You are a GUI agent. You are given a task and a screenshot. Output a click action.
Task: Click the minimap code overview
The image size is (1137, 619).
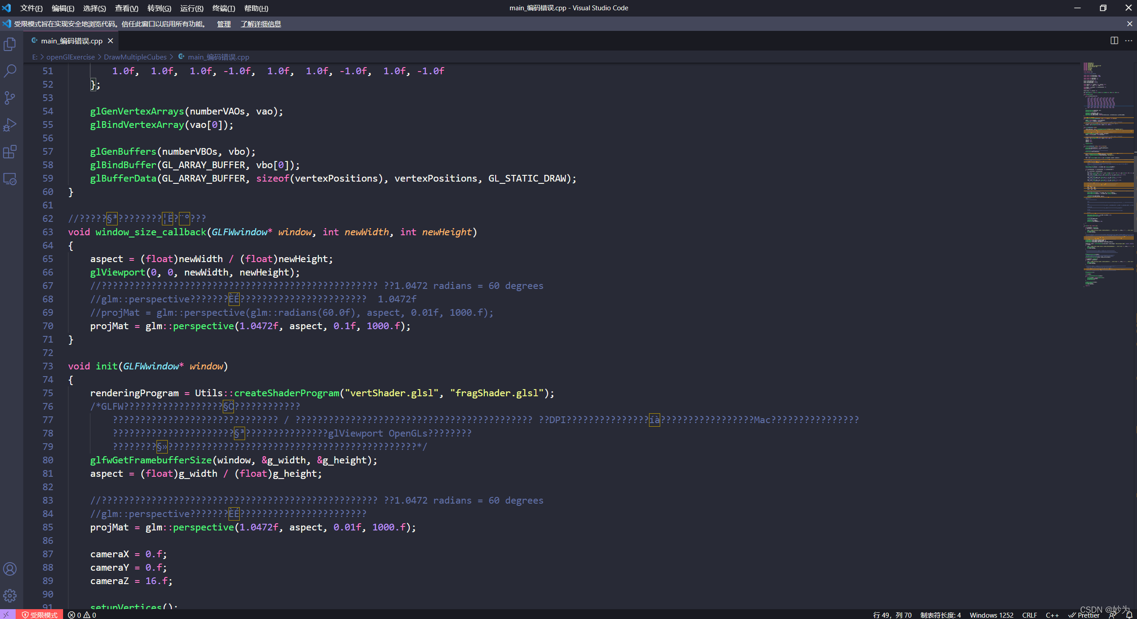(x=1108, y=174)
